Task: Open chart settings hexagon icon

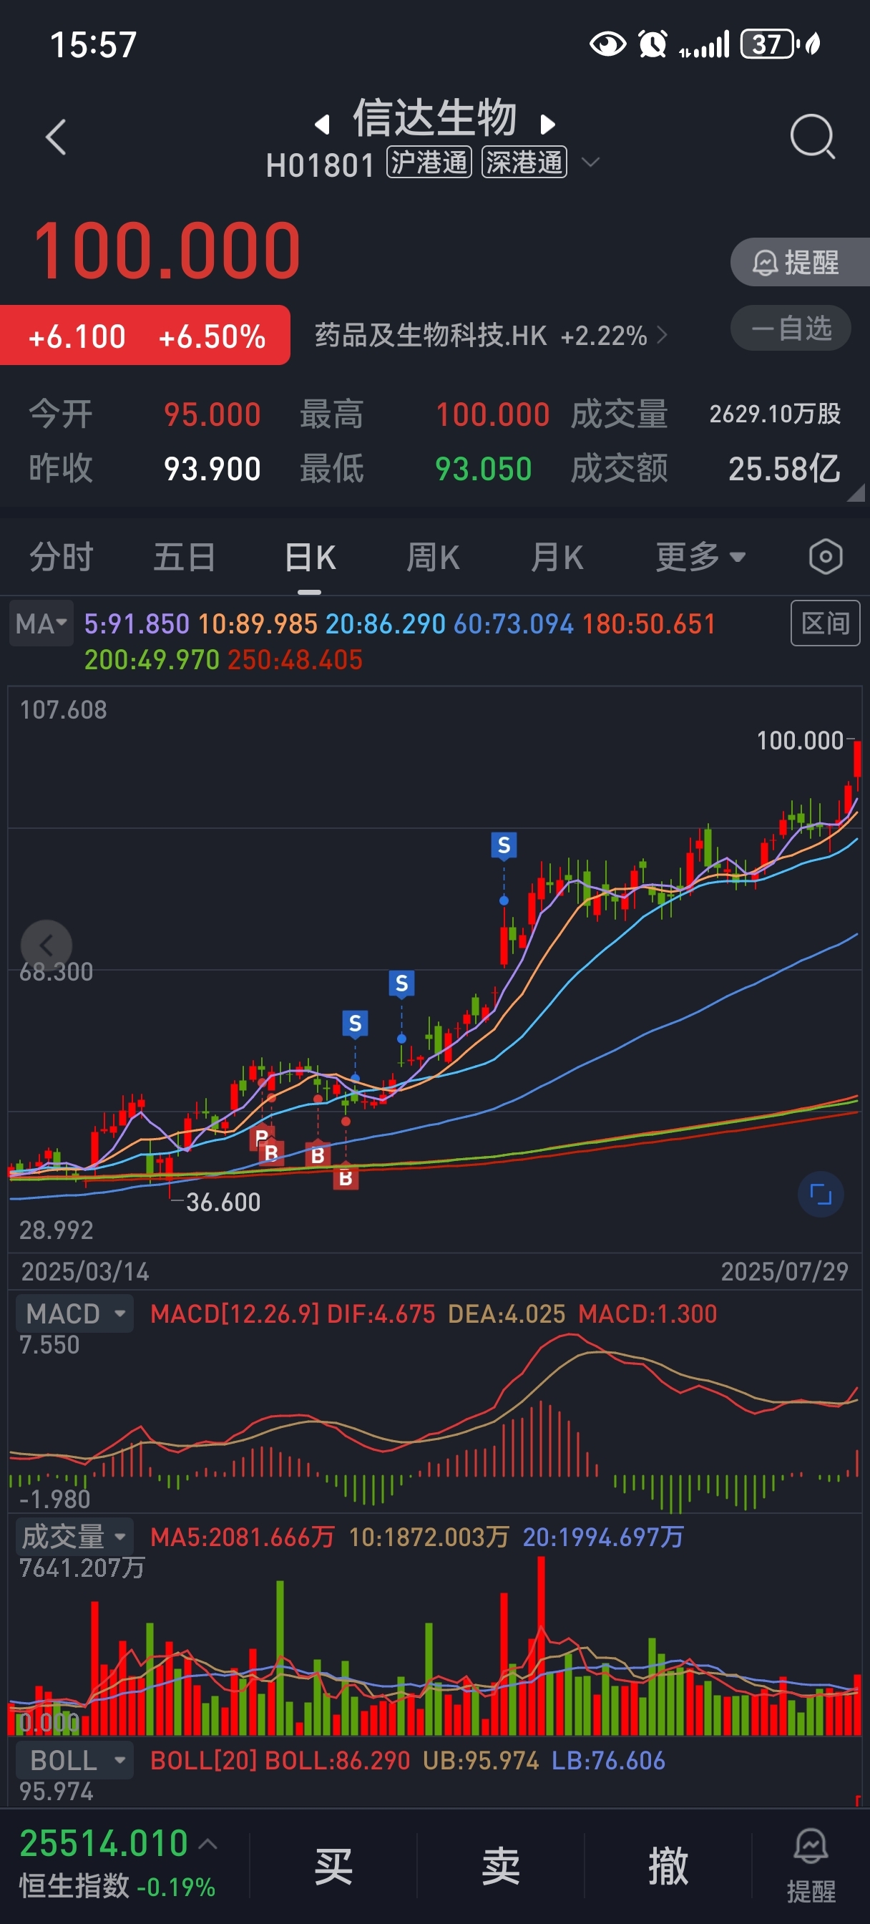Action: tap(825, 557)
